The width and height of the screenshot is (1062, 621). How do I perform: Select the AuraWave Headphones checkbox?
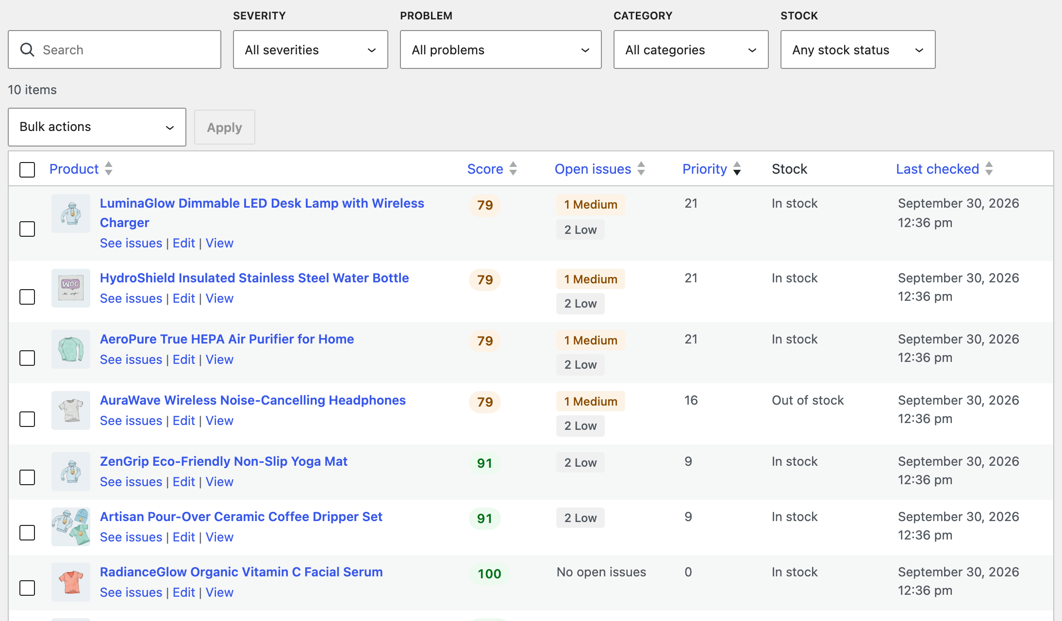click(x=27, y=419)
